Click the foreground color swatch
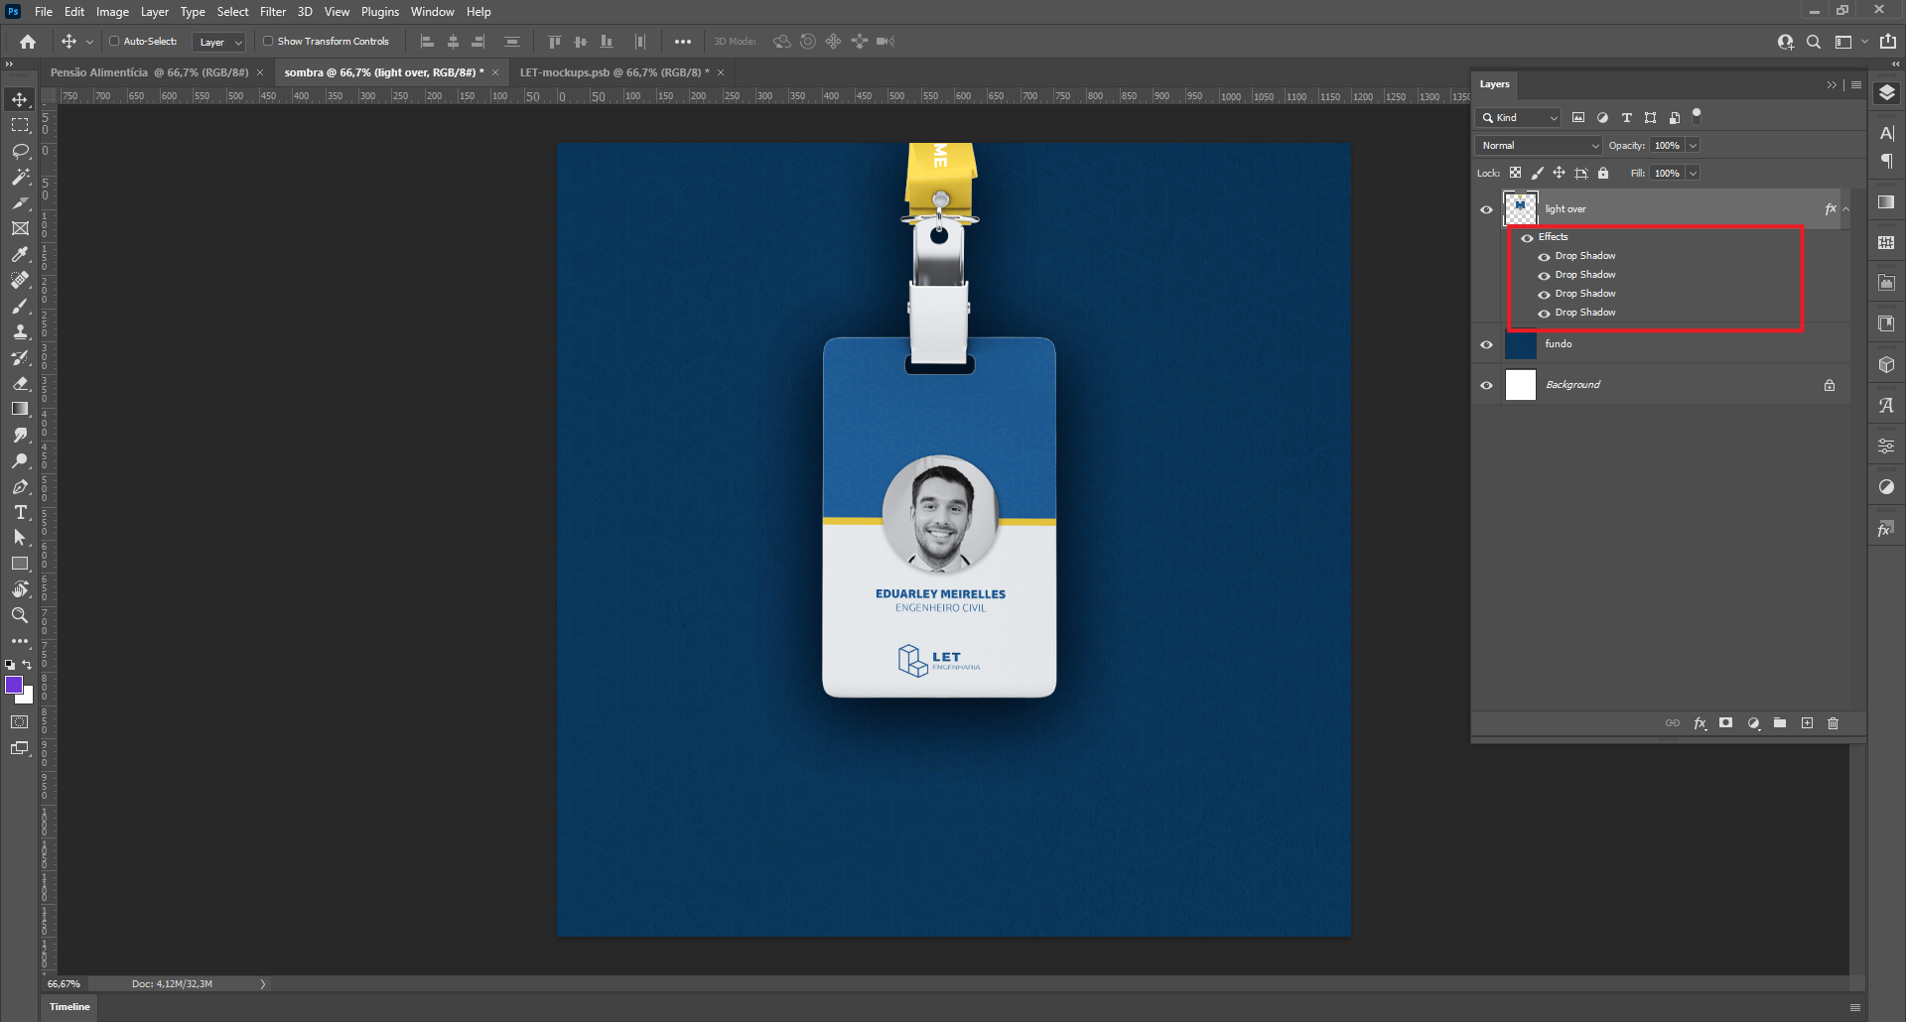The height and width of the screenshot is (1022, 1906). click(14, 685)
